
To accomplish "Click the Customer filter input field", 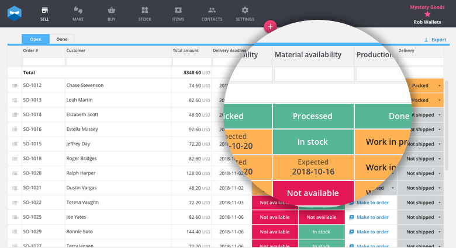I will pyautogui.click(x=118, y=61).
